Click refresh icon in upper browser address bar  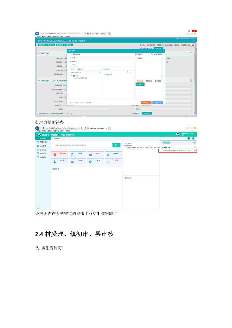[x=85, y=34]
